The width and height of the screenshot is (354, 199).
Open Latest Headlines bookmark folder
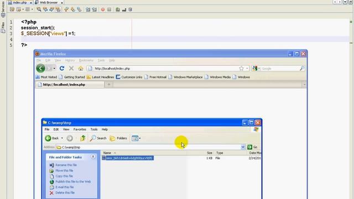pos(101,77)
